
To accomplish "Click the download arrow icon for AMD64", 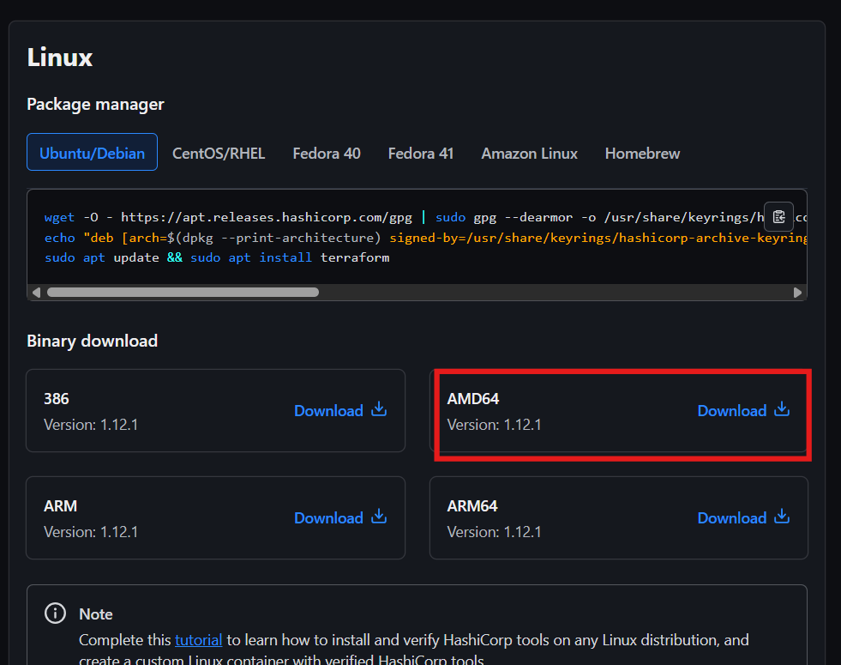I will click(782, 409).
